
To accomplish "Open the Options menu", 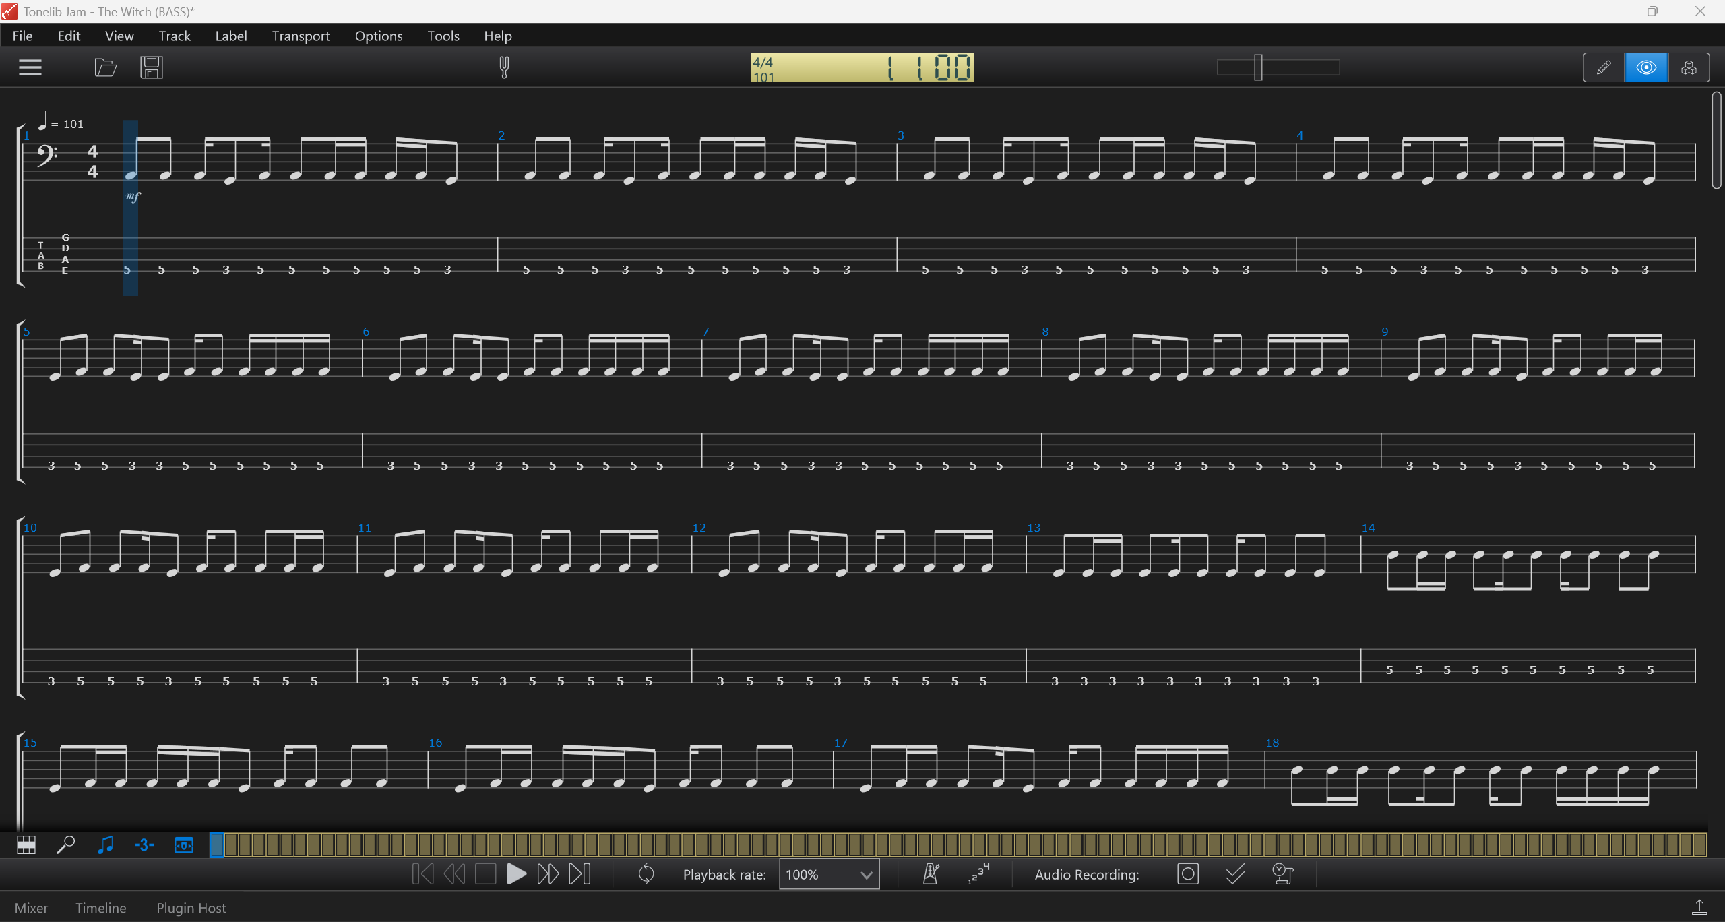I will [379, 36].
